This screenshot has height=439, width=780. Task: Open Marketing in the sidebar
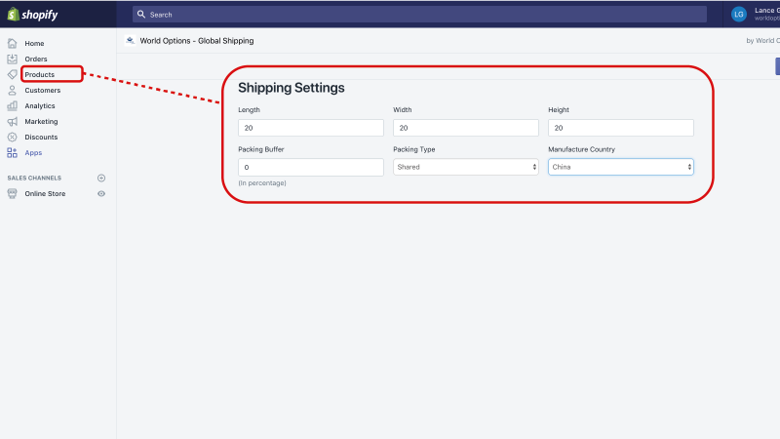tap(41, 121)
